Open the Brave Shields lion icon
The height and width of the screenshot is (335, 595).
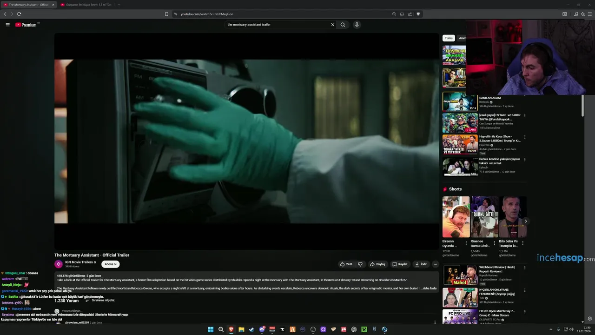418,14
